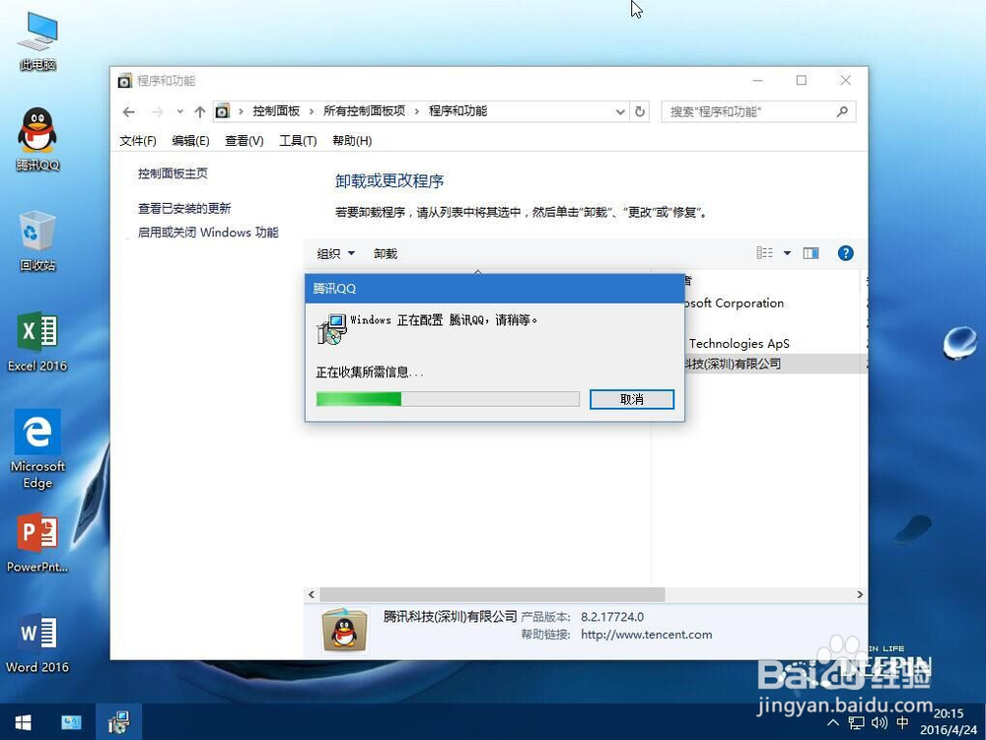Click the 控制面板 breadcrumb
The width and height of the screenshot is (986, 740).
click(276, 111)
